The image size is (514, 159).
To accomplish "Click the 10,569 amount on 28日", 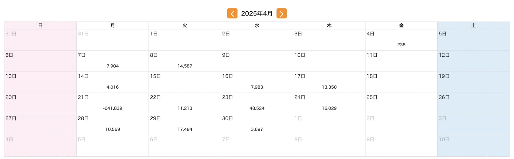I will (112, 129).
